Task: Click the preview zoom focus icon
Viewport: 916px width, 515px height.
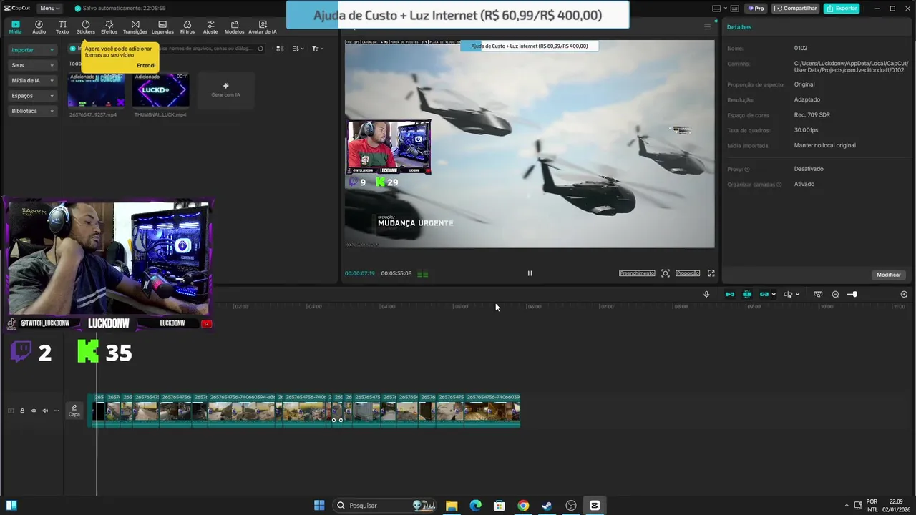Action: [666, 273]
